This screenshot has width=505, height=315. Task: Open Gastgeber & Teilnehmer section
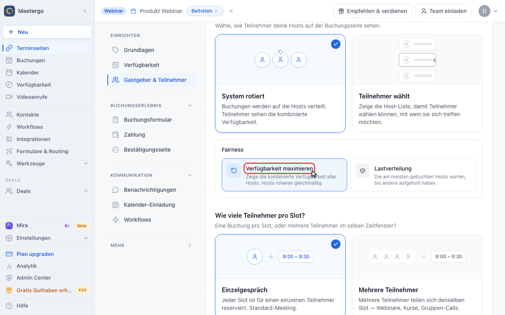tap(151, 80)
